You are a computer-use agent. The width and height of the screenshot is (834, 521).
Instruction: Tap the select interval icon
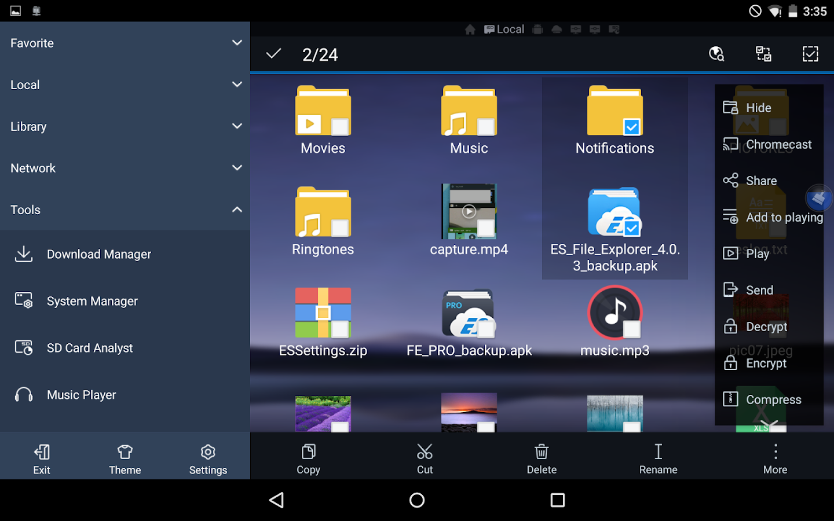pyautogui.click(x=763, y=54)
